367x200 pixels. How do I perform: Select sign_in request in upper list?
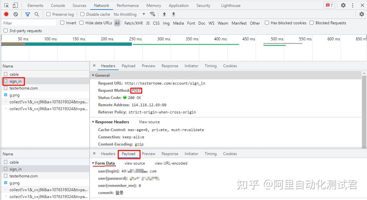pyautogui.click(x=45, y=81)
